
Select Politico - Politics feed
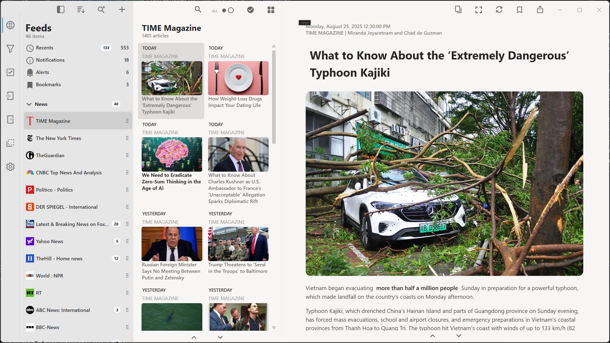[x=78, y=190]
